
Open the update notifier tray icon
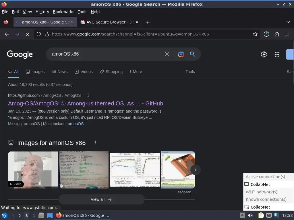(276, 215)
